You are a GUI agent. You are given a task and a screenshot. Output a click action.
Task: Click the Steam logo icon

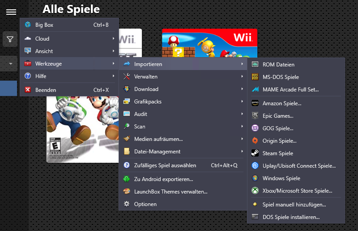[255, 153]
